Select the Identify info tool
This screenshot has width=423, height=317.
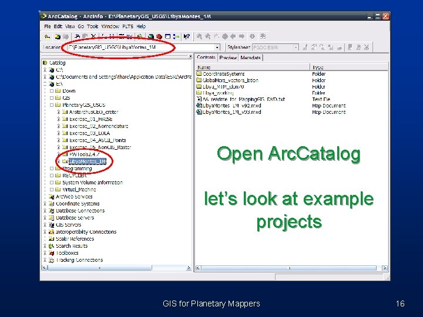click(252, 36)
